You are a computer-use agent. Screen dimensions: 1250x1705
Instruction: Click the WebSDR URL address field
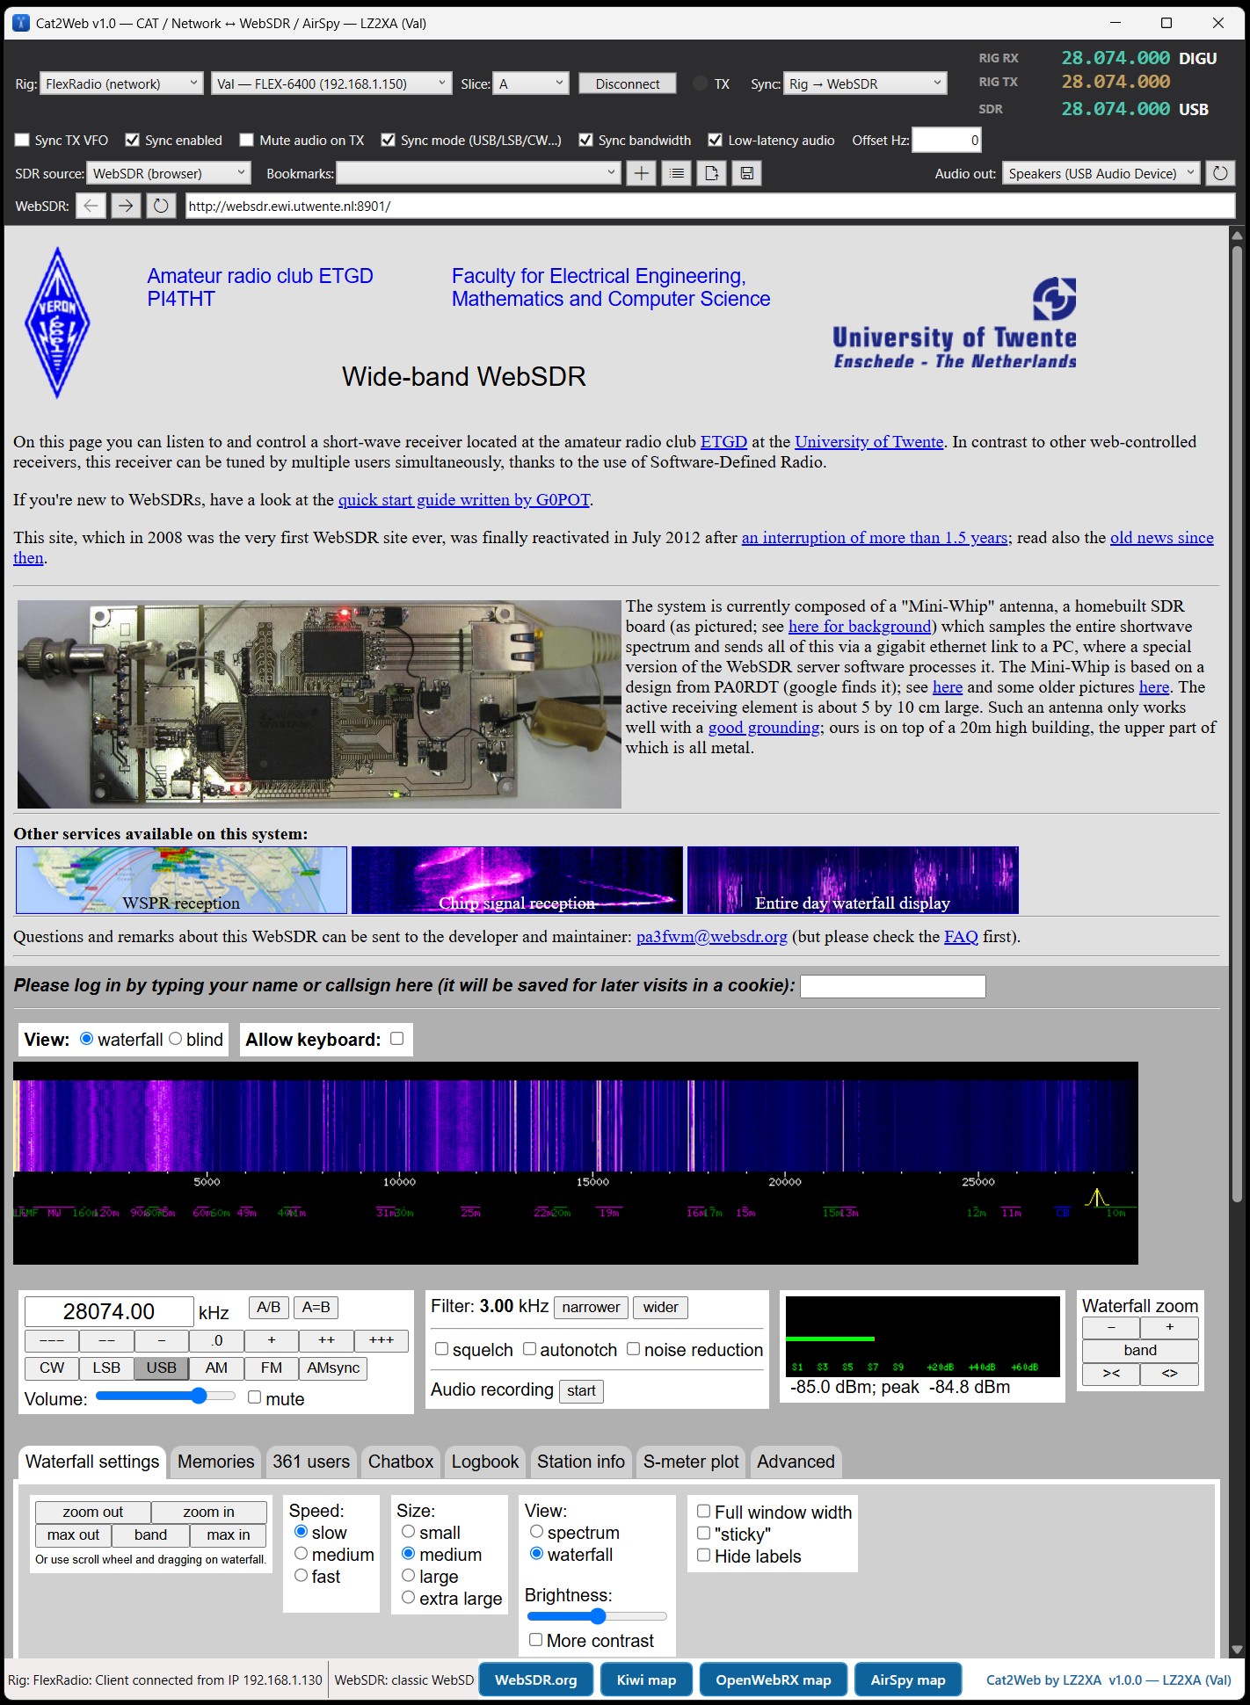coord(710,206)
